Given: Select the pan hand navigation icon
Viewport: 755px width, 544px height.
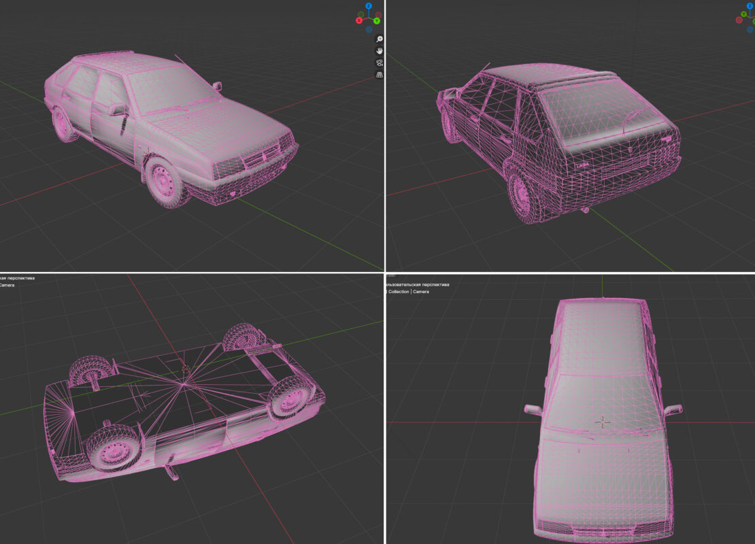Looking at the screenshot, I should (380, 50).
